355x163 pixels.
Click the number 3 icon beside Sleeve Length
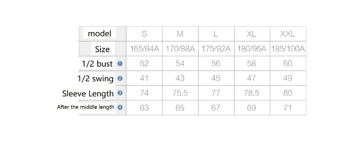coord(120,93)
